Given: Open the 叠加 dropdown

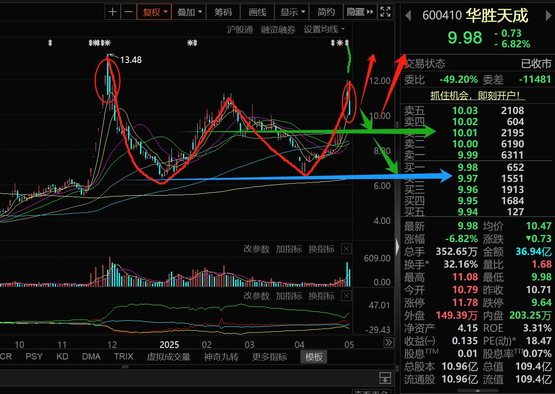Looking at the screenshot, I should [x=189, y=12].
